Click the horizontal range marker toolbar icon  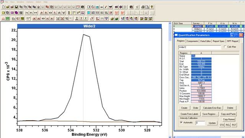pos(28,18)
